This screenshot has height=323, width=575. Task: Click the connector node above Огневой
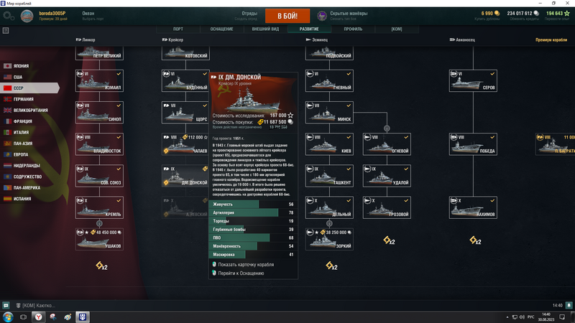pyautogui.click(x=387, y=128)
